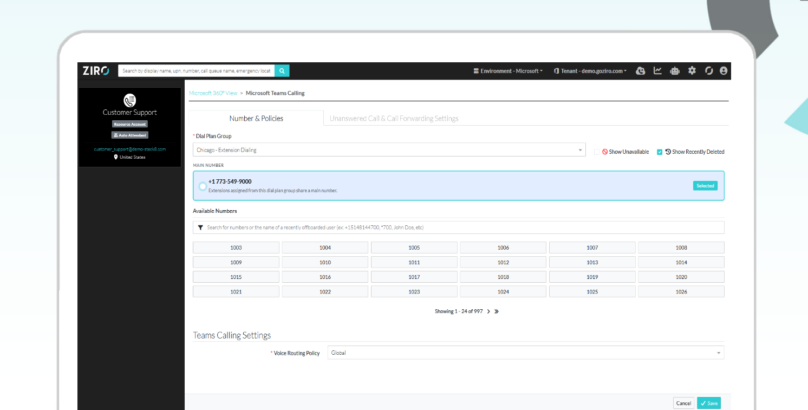808x410 pixels.
Task: Select extension 1015
Action: coord(236,277)
